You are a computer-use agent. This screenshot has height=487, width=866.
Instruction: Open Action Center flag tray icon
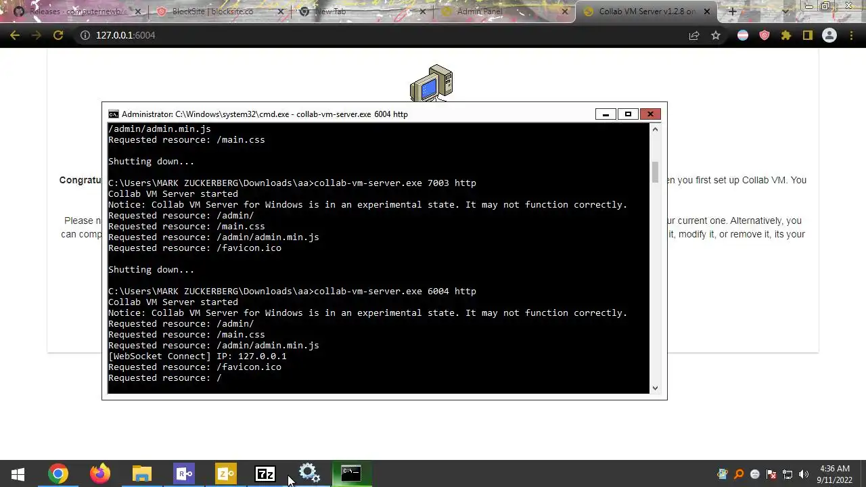(771, 474)
